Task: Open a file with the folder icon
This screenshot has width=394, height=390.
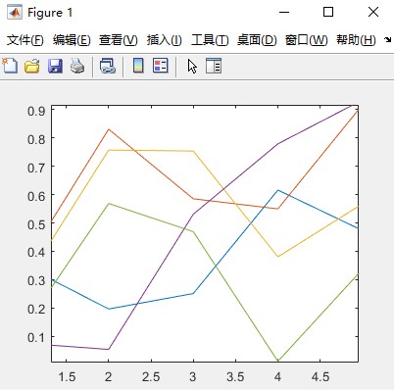Action: (x=32, y=66)
